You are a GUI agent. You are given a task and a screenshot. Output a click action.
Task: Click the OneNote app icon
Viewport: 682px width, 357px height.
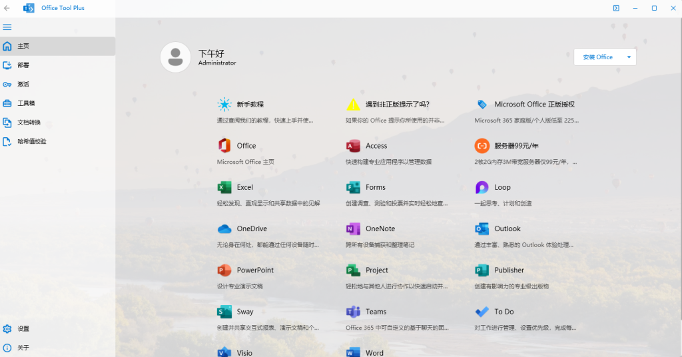coord(353,228)
